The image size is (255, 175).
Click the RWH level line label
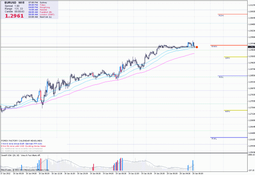(214, 47)
